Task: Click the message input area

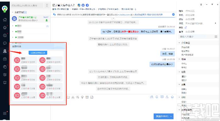Action: click(114, 106)
